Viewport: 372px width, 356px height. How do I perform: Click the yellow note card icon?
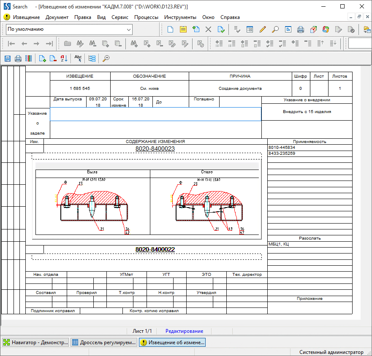click(x=183, y=30)
